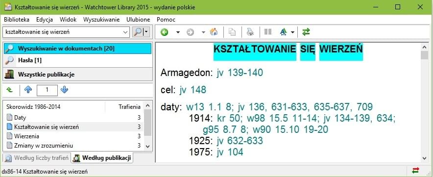Click the result number field
Image resolution: width=433 pixels, height=177 pixels.
[47, 90]
